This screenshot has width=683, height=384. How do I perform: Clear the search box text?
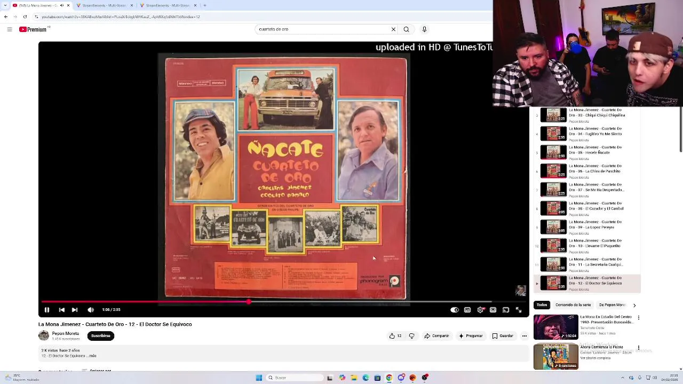393,29
